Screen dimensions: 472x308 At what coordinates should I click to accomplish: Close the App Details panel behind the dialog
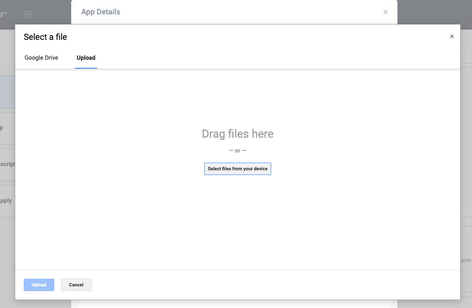pyautogui.click(x=385, y=12)
